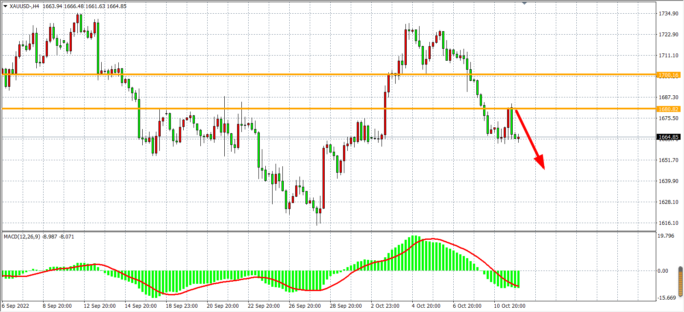Click the MACD(12,26,9) indicator label

pyautogui.click(x=22, y=236)
